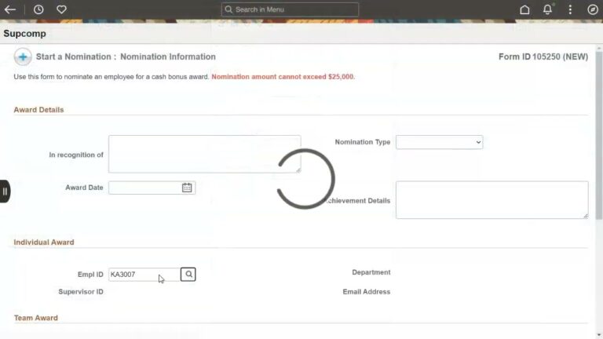Open the vertical dots actions menu
603x339 pixels.
tap(570, 9)
